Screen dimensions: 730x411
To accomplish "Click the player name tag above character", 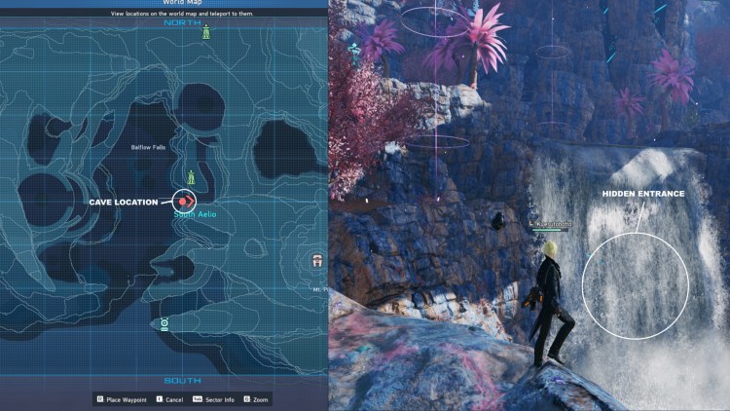I will click(551, 224).
